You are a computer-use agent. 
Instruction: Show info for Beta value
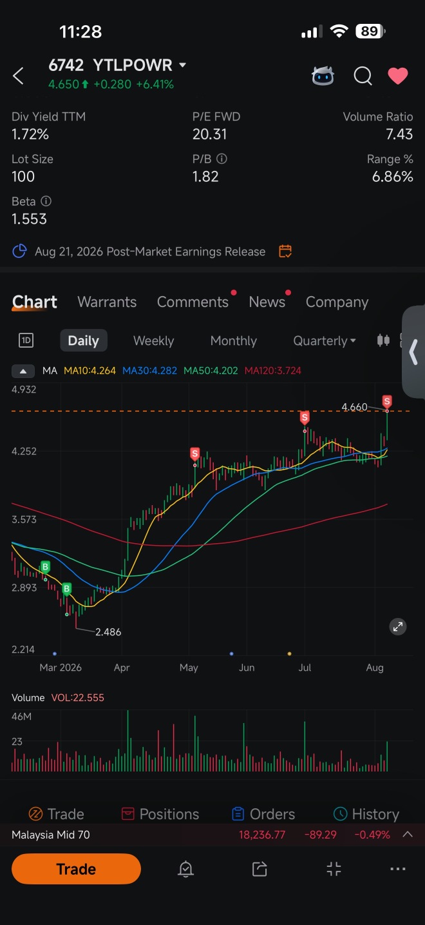(46, 201)
